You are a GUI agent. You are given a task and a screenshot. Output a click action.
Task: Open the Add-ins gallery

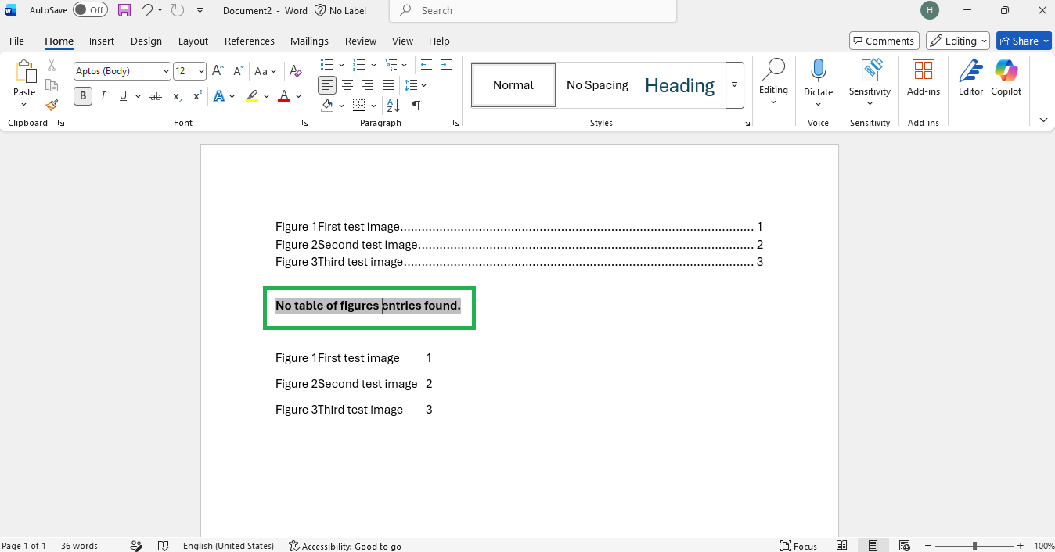(924, 79)
